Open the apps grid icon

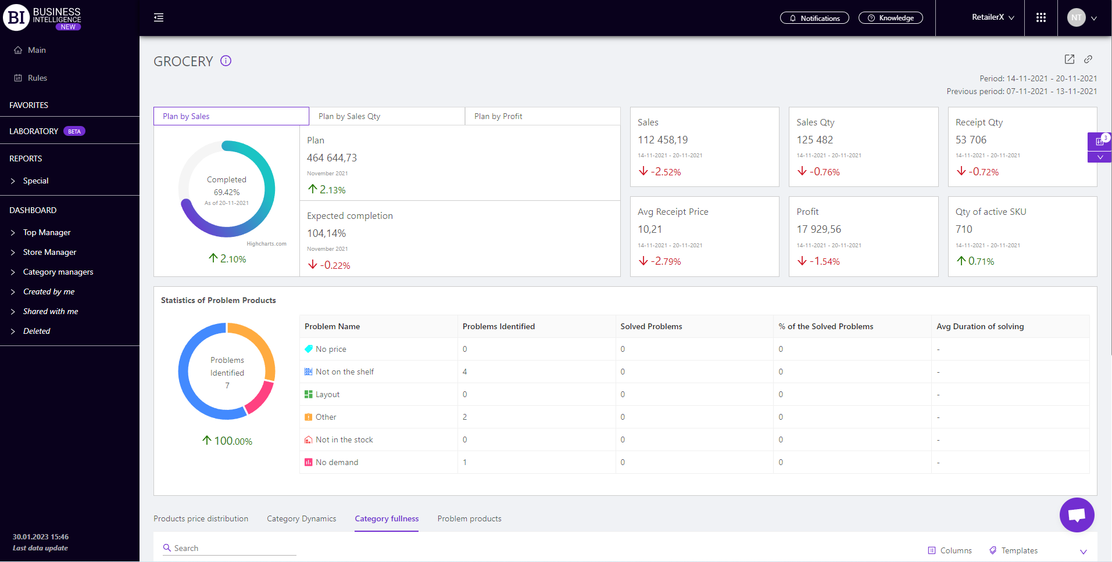[x=1041, y=18]
